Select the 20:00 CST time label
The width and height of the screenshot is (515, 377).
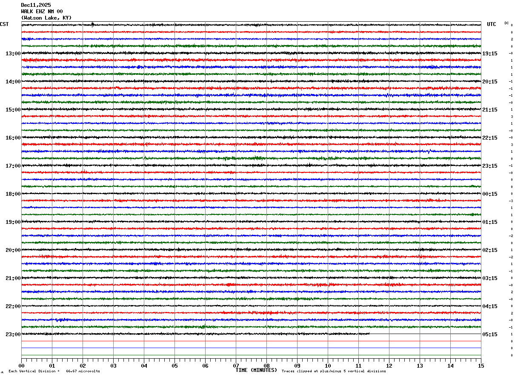13,250
